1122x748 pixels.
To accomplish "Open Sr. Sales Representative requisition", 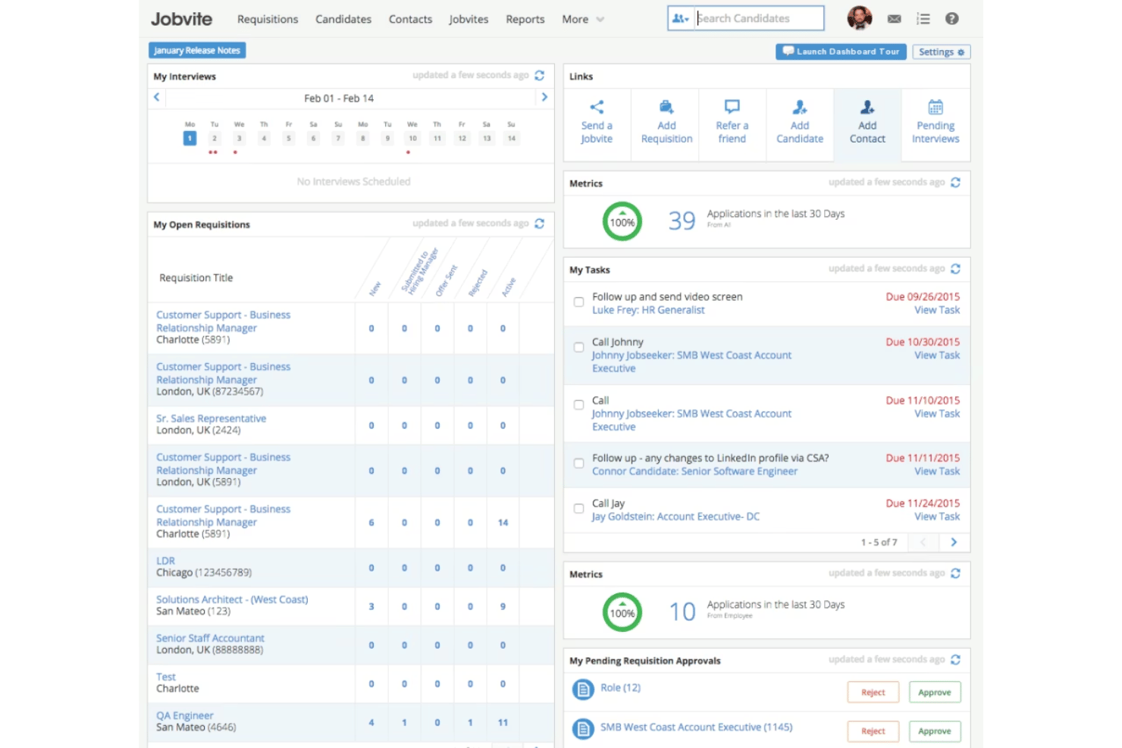I will pos(212,418).
